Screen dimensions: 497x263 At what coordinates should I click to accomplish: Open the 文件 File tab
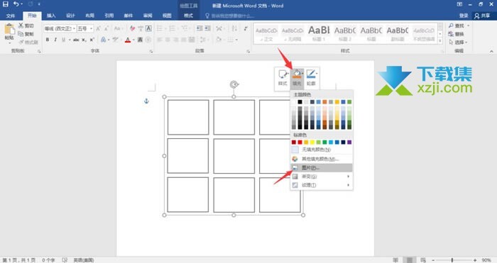point(11,16)
